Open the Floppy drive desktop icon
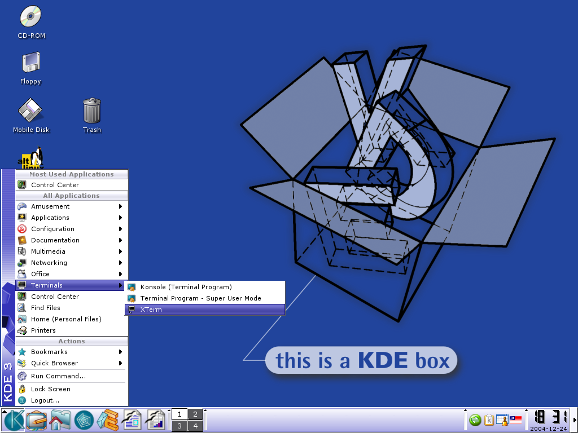 (x=30, y=62)
